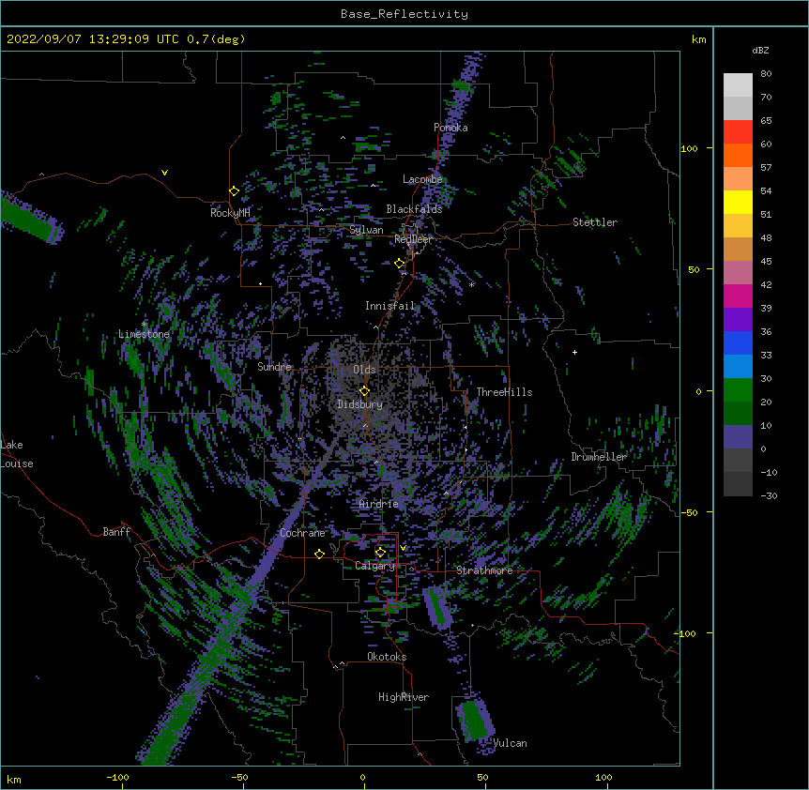Click the Vulcan label

[510, 743]
